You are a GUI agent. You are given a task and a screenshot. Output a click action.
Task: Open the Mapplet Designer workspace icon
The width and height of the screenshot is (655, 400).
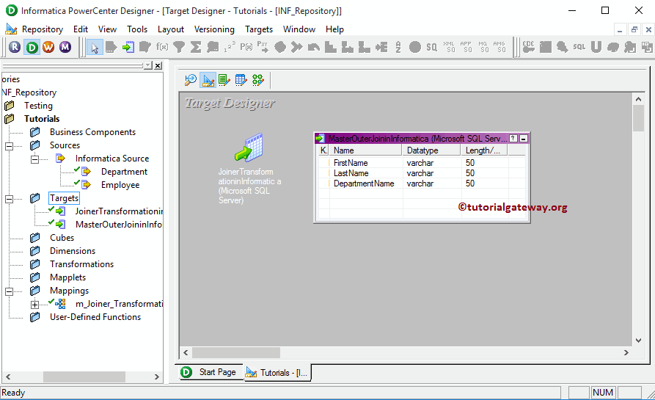[x=241, y=80]
